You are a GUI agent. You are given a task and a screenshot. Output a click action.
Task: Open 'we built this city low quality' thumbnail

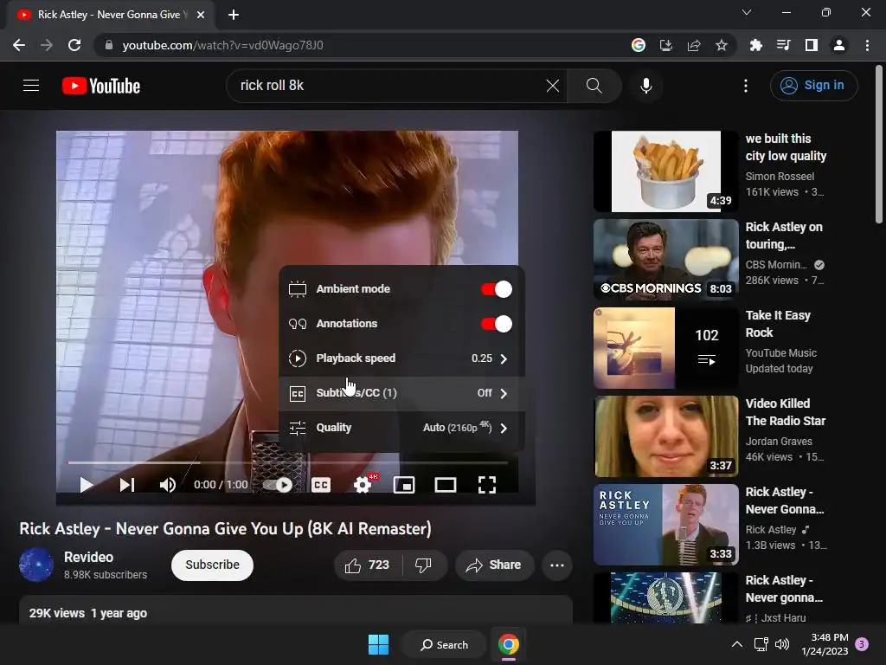(x=665, y=171)
